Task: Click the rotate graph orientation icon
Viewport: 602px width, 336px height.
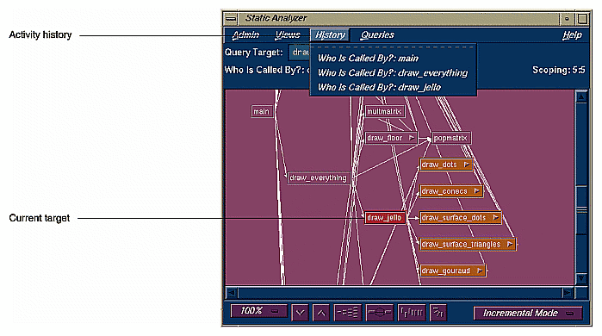Action: point(438,313)
